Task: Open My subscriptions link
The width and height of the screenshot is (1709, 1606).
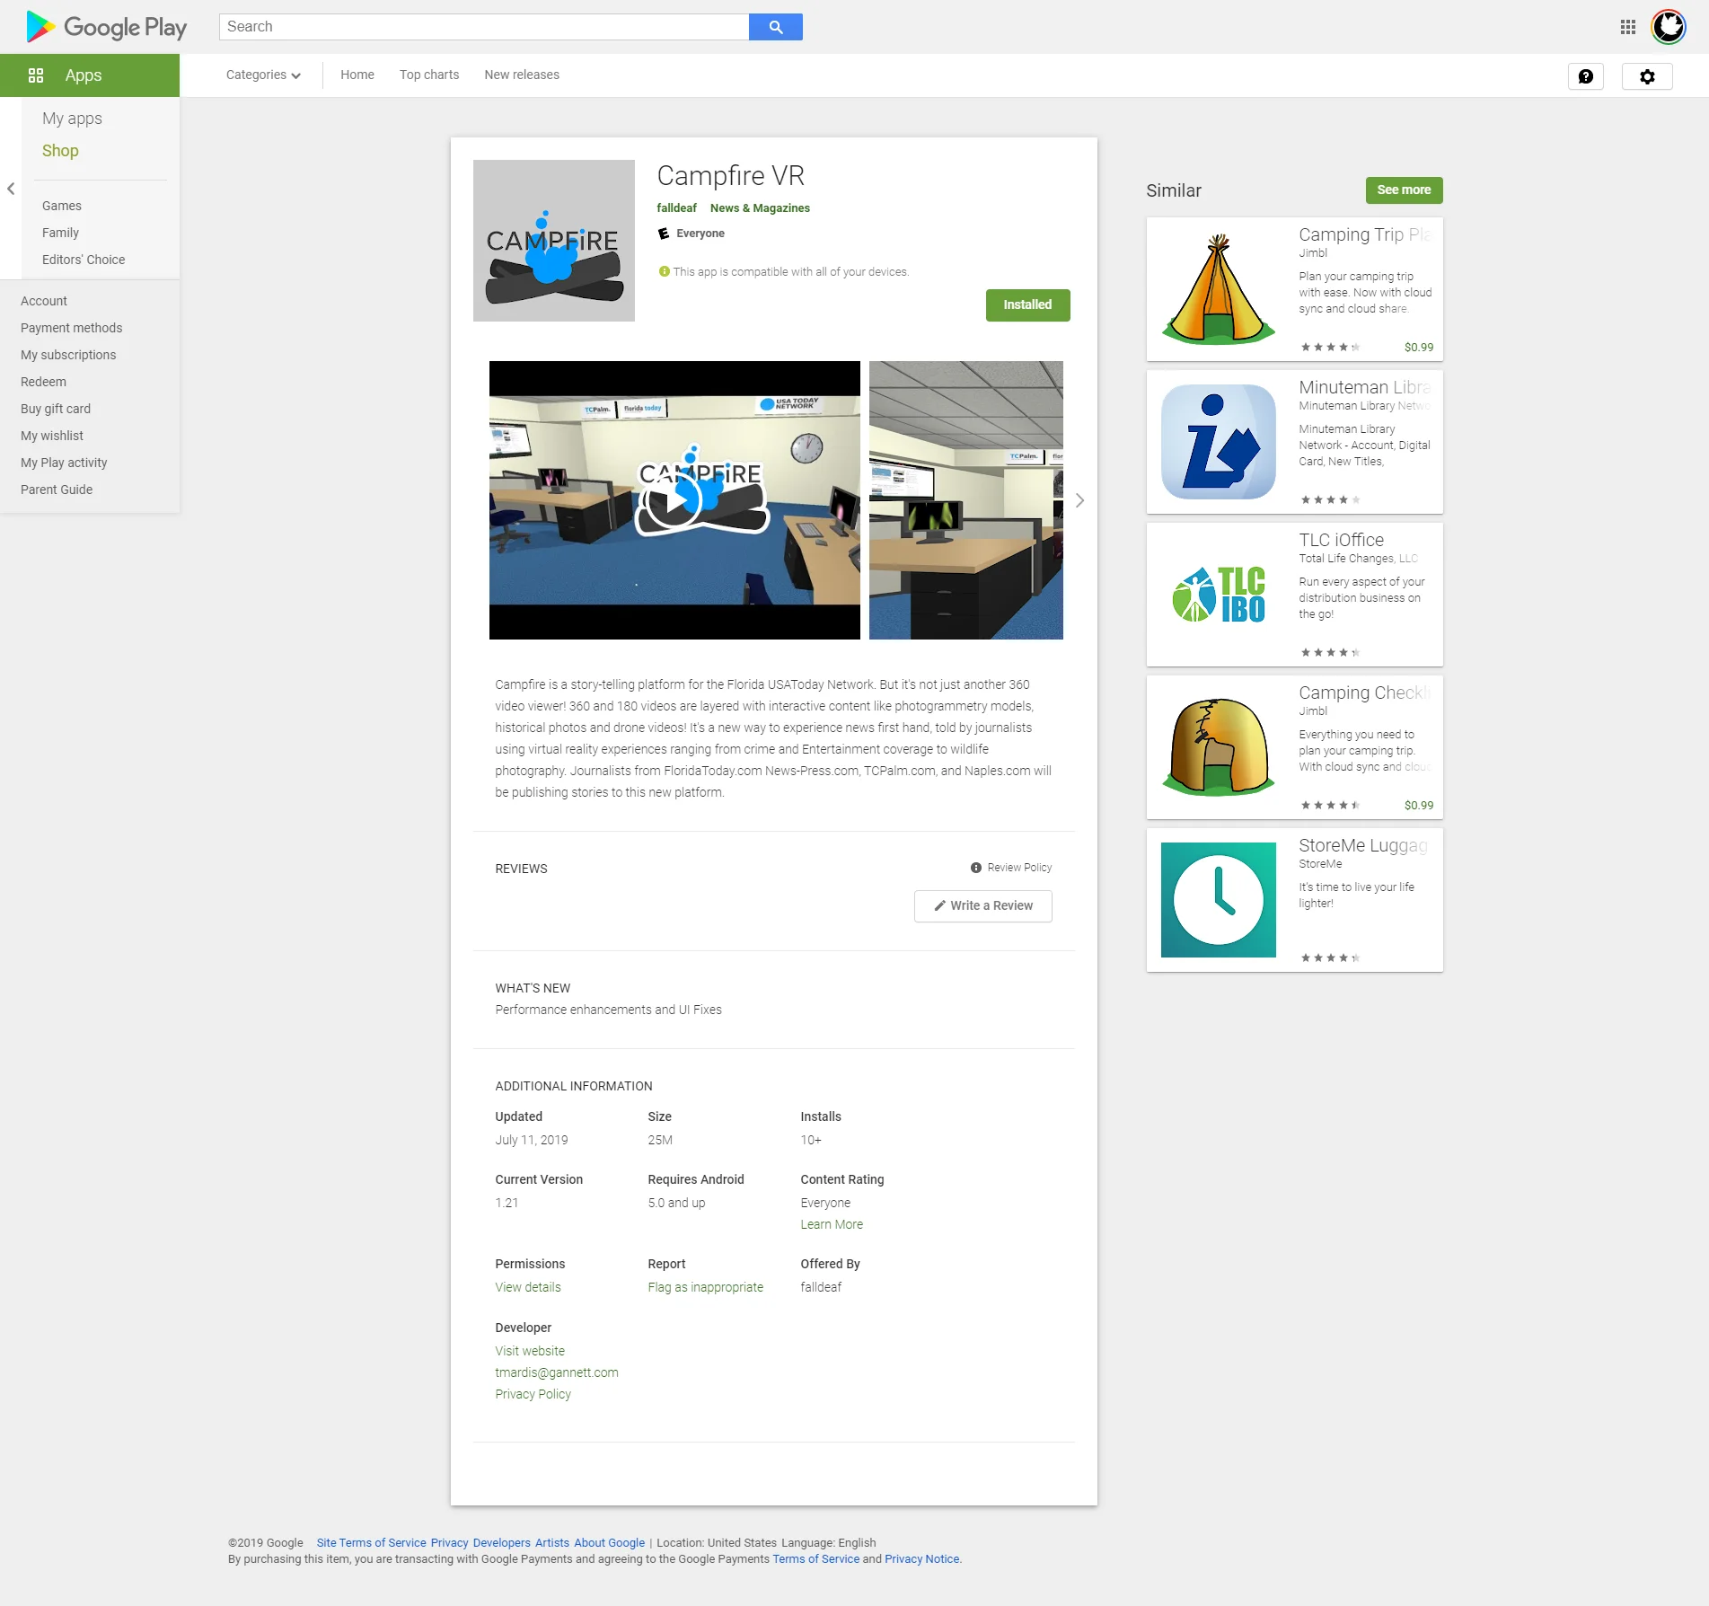Action: tap(68, 355)
